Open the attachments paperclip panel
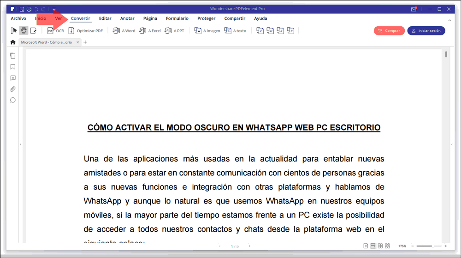This screenshot has height=258, width=461. click(x=12, y=89)
